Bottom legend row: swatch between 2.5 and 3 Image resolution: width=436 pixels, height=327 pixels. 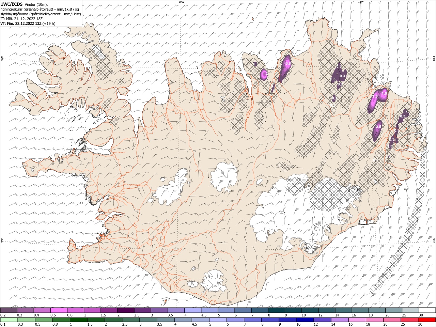131,320
